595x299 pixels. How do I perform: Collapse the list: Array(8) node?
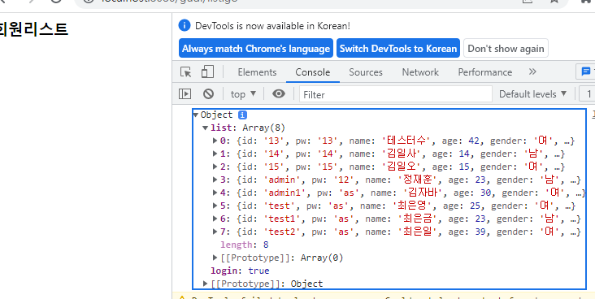[206, 128]
